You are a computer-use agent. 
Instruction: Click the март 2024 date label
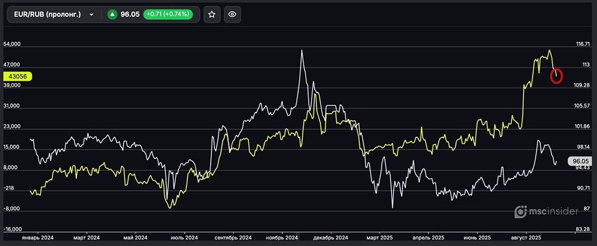87,238
